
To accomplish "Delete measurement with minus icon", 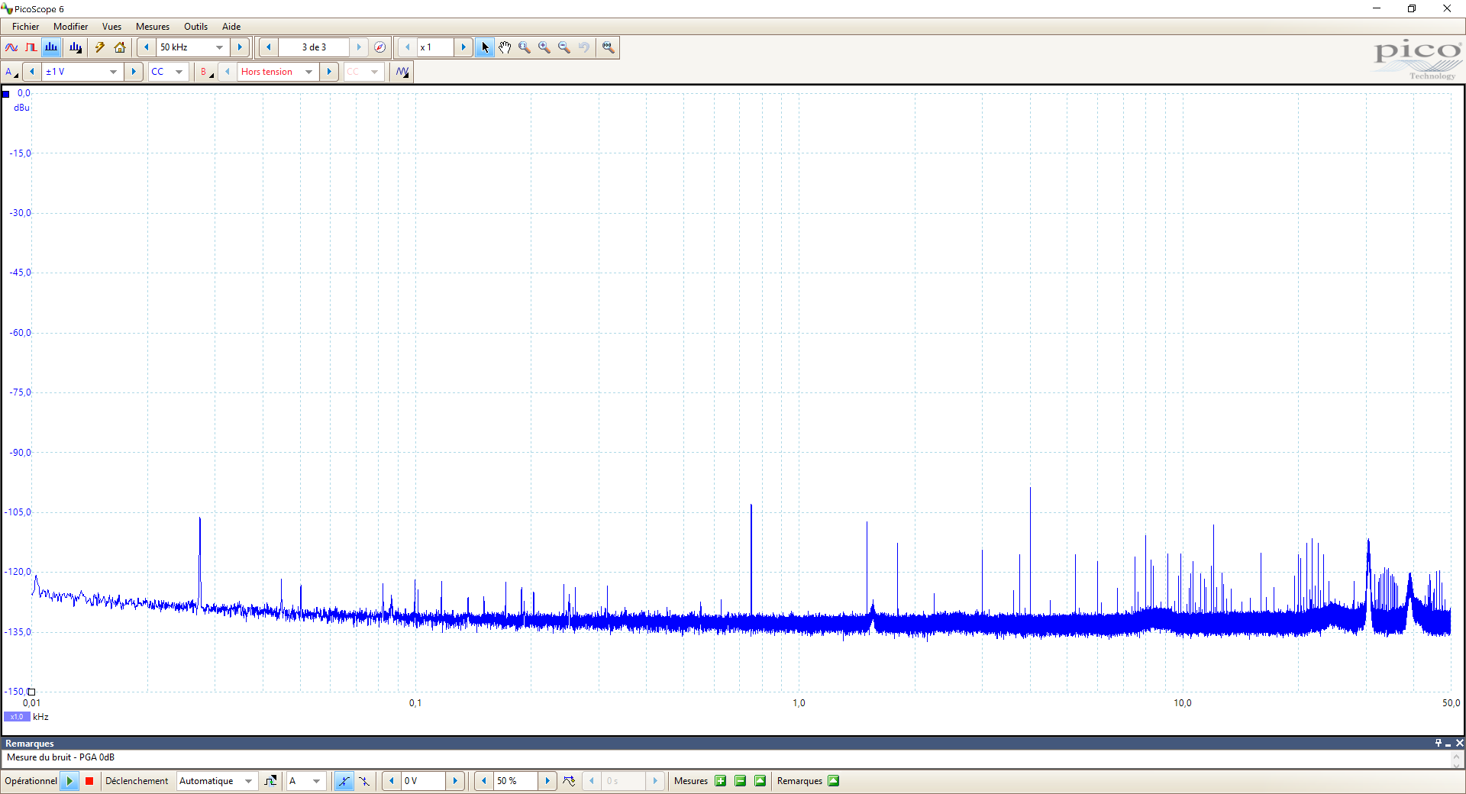I will [740, 781].
